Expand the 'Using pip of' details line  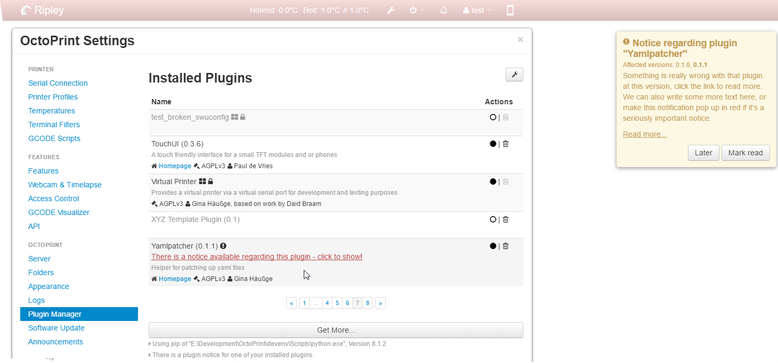[x=268, y=344]
